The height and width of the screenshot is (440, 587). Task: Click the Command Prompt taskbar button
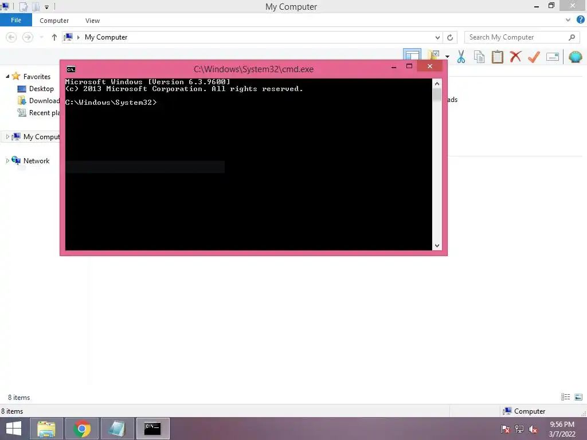click(152, 429)
